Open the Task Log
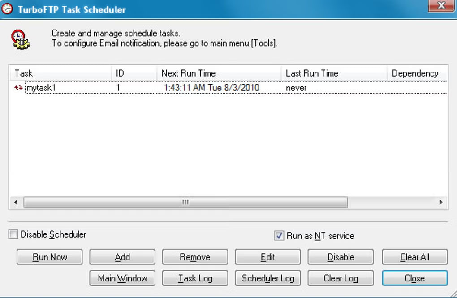457x298 pixels. point(195,278)
